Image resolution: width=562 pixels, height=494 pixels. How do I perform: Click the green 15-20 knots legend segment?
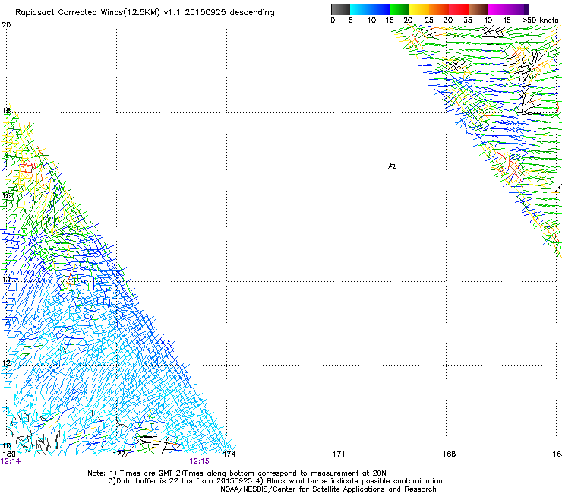click(x=399, y=9)
